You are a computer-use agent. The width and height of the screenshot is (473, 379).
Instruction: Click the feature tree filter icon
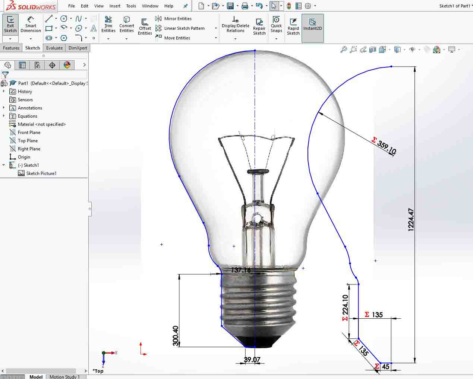click(x=5, y=75)
